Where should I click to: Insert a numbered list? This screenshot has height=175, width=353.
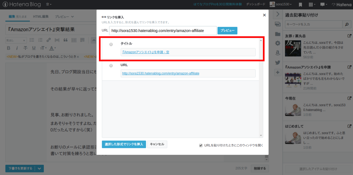click(41, 40)
